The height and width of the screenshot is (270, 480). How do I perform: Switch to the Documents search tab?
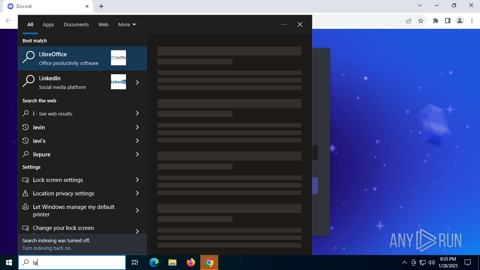pos(76,24)
